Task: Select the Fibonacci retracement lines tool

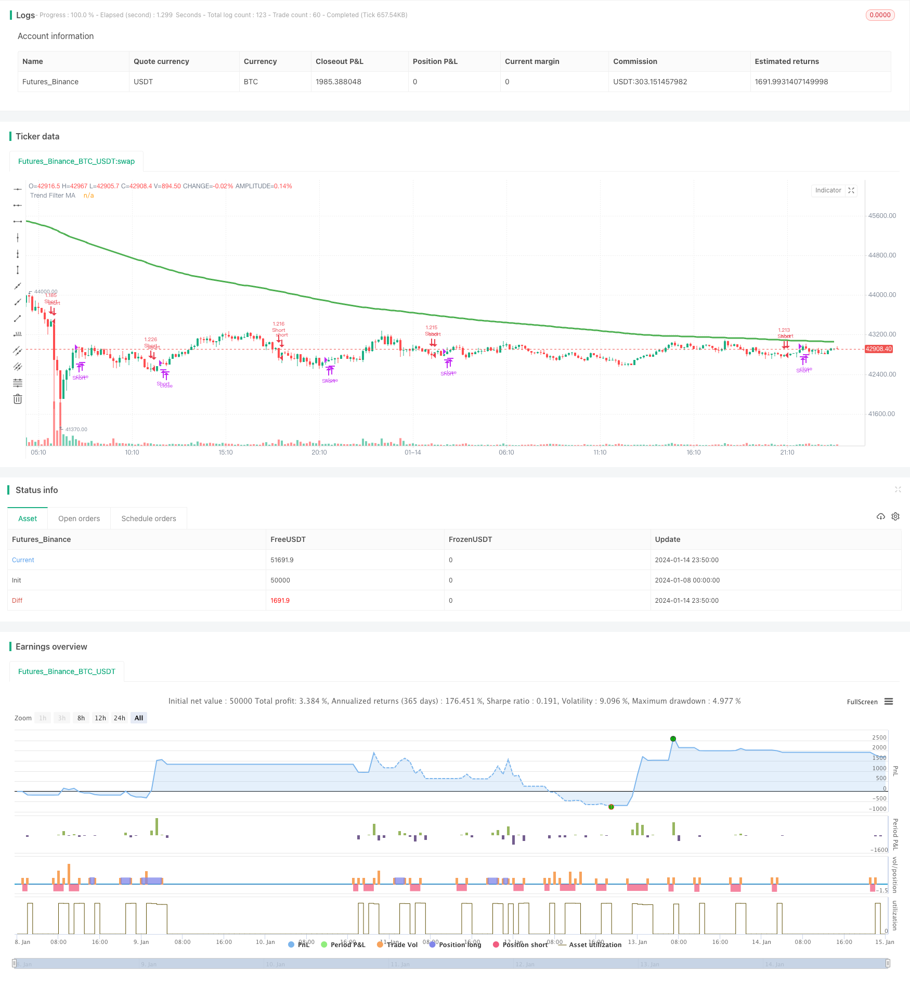Action: coord(18,383)
